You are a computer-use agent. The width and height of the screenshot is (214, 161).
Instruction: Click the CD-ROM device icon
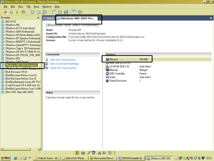pos(107,66)
